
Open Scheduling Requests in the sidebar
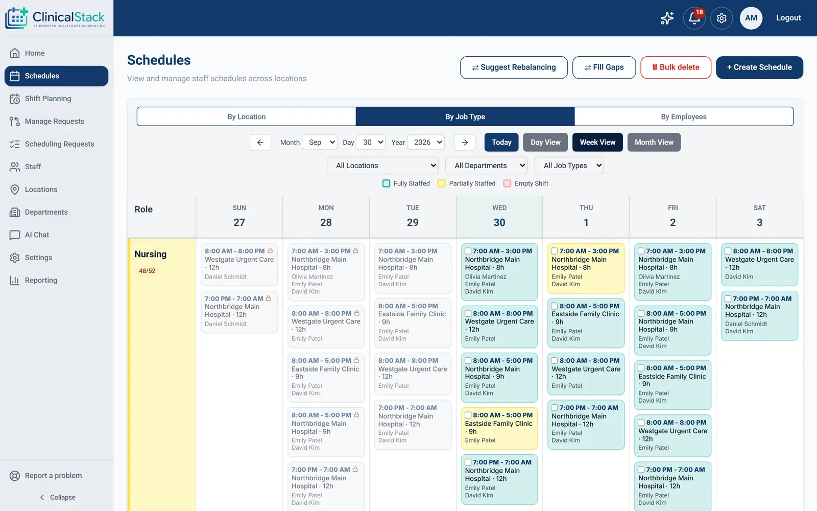coord(56,144)
